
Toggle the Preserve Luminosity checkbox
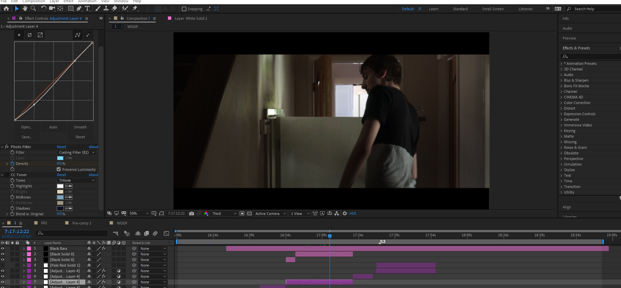click(59, 170)
